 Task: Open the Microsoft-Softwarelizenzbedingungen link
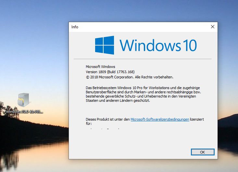point(160,119)
